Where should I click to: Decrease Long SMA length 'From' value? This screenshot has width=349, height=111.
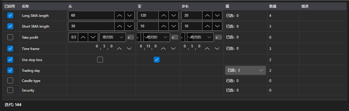click(x=129, y=15)
